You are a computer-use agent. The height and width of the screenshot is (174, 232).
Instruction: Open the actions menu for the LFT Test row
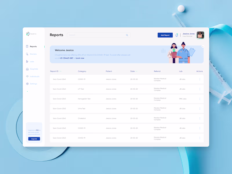[200, 89]
